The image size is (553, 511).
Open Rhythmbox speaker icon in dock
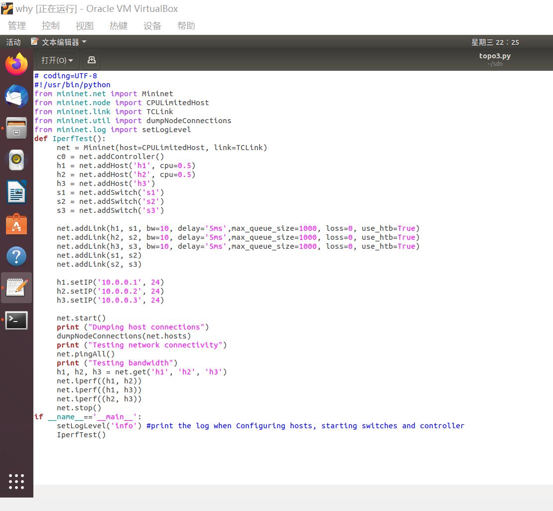pyautogui.click(x=16, y=160)
